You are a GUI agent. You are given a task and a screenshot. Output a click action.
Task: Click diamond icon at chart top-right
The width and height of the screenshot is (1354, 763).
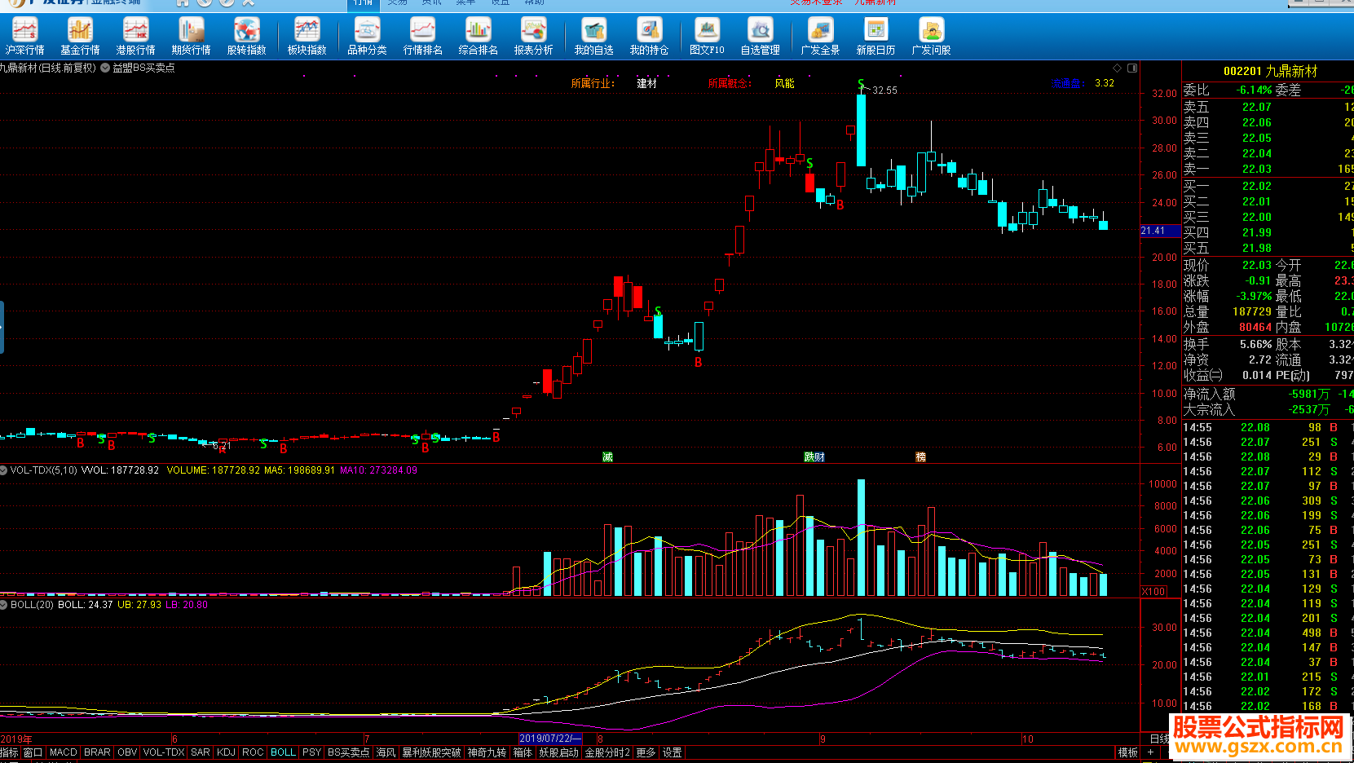[x=1117, y=68]
